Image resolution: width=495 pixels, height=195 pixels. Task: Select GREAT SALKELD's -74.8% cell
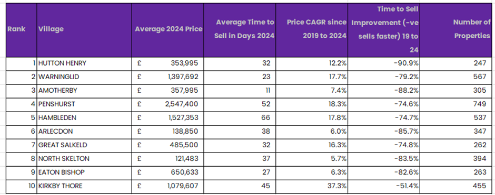(x=384, y=146)
